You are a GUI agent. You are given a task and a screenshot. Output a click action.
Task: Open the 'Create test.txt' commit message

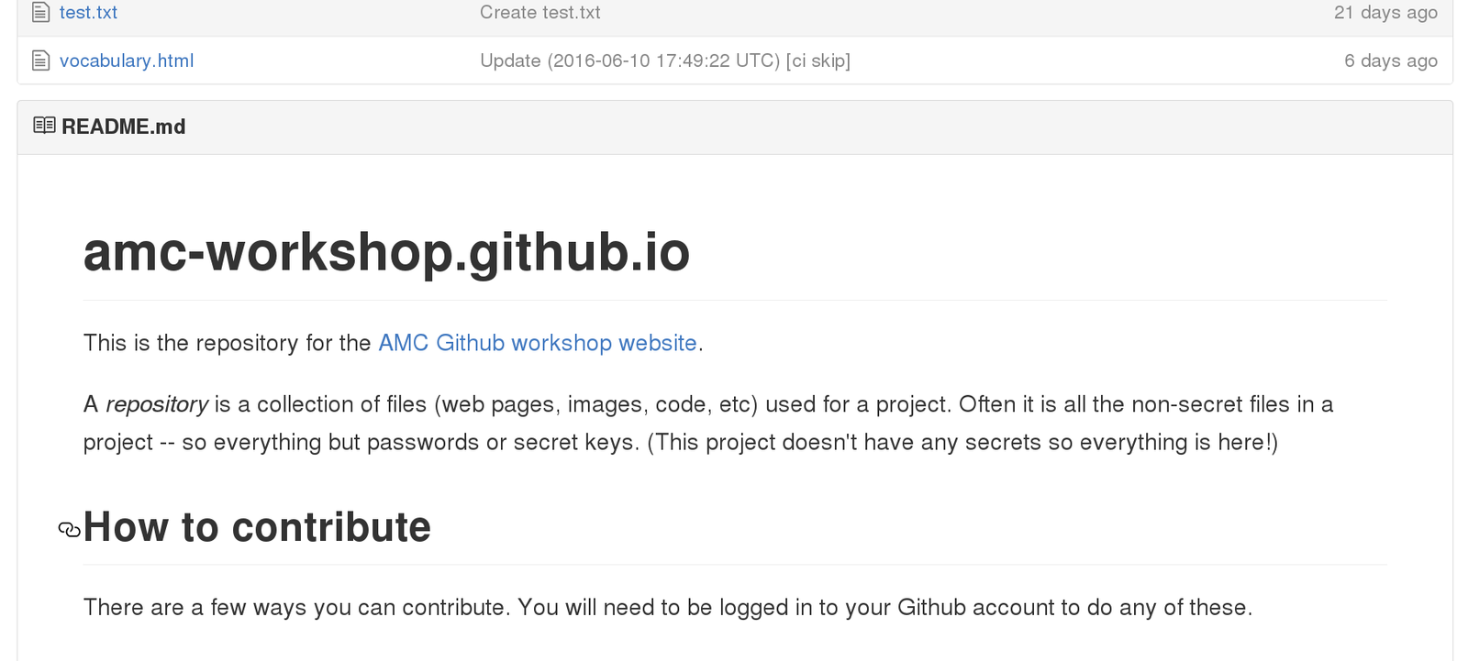pos(539,13)
